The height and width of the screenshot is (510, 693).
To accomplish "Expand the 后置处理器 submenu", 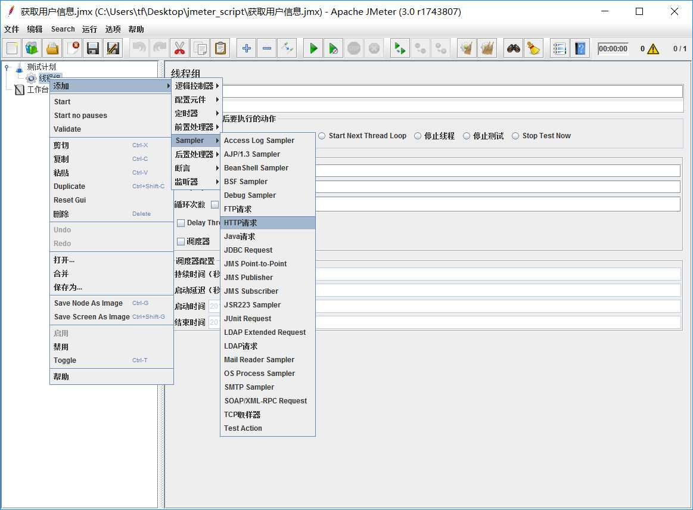I will pos(196,154).
